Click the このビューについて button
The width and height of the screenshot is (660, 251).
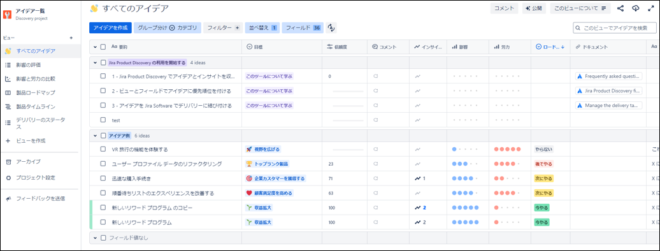click(580, 8)
